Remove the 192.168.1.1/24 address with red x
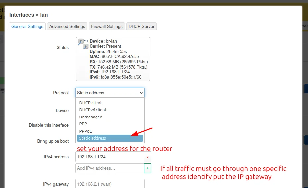This screenshot has height=188, width=308. (147, 157)
